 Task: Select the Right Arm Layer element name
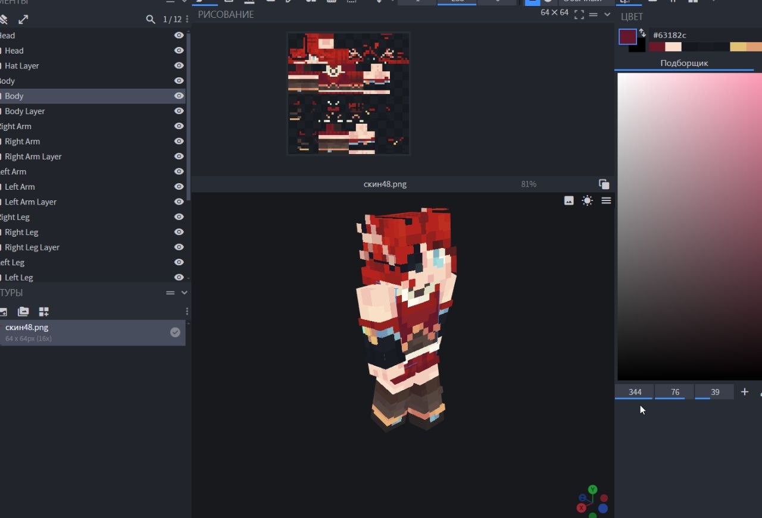click(x=33, y=156)
